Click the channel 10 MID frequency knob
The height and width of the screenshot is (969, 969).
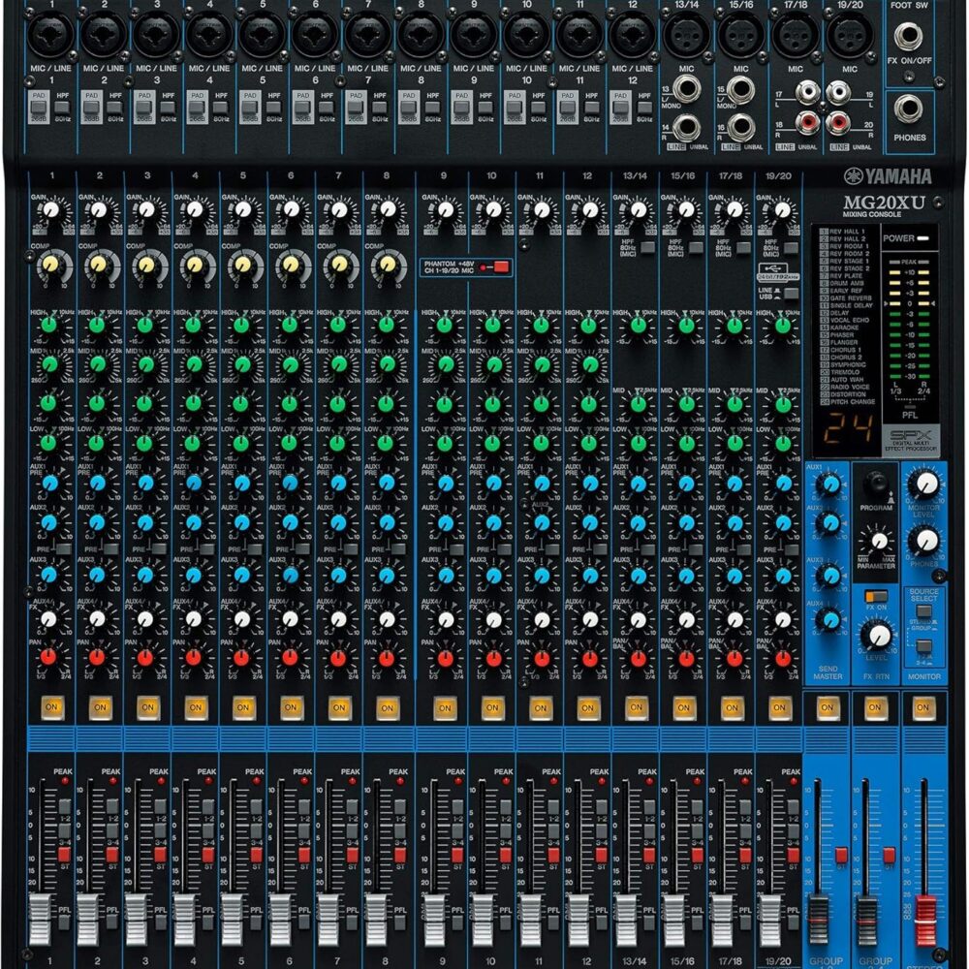[493, 365]
